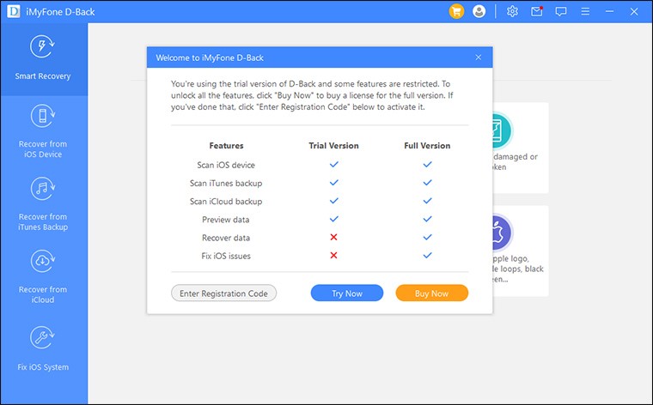Viewport: 653px width, 405px height.
Task: Open the feedback chat bubble icon
Action: tap(561, 12)
